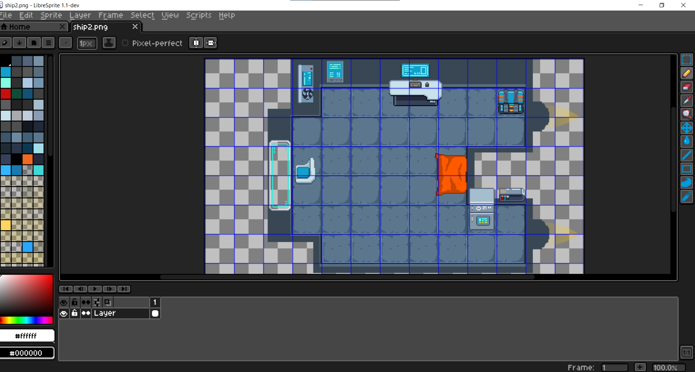Viewport: 695px width, 372px height.
Task: Select the Move tool
Action: tap(687, 128)
